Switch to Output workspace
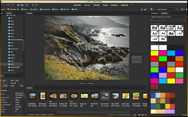 (105, 5)
